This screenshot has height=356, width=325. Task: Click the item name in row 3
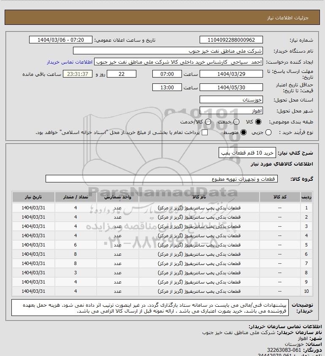199,226
